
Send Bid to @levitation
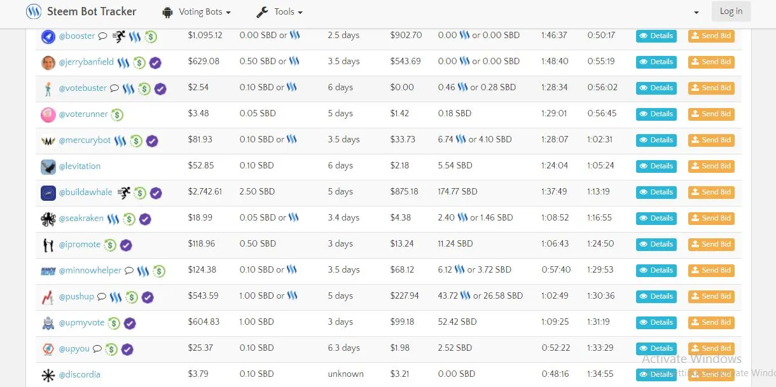pyautogui.click(x=711, y=166)
